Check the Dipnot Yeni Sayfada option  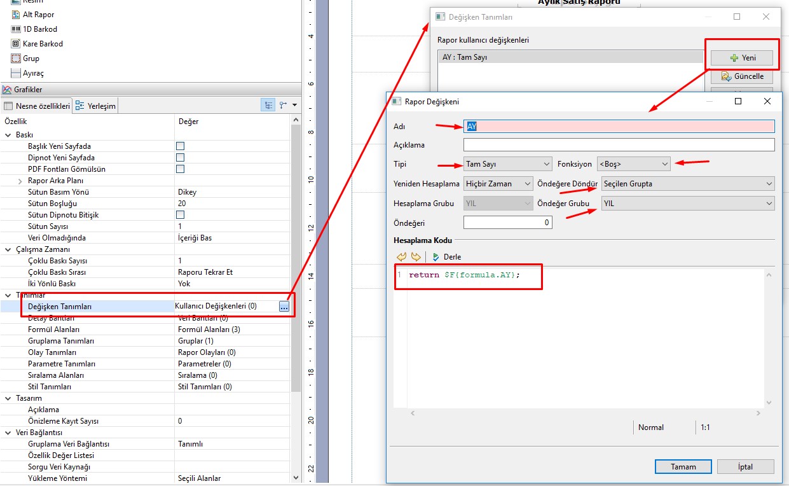pos(181,158)
